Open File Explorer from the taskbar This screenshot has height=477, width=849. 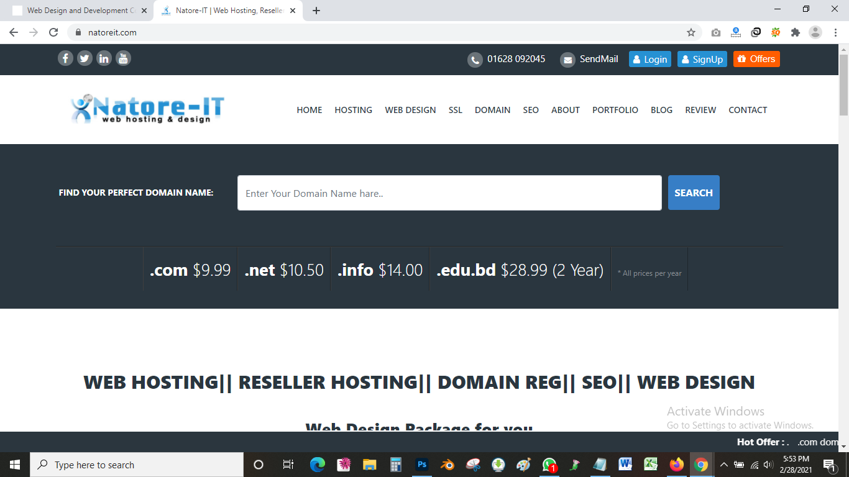[370, 465]
